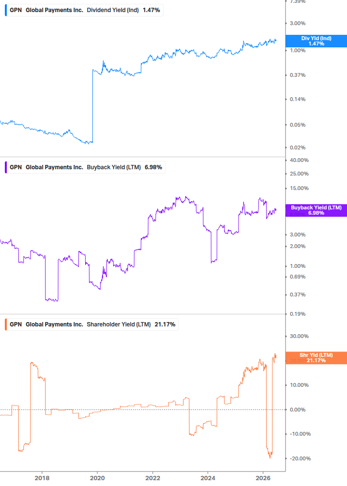Click the 0.69% tick in the buyback yield axis
Viewport: 347px width, 486px height.
[298, 277]
